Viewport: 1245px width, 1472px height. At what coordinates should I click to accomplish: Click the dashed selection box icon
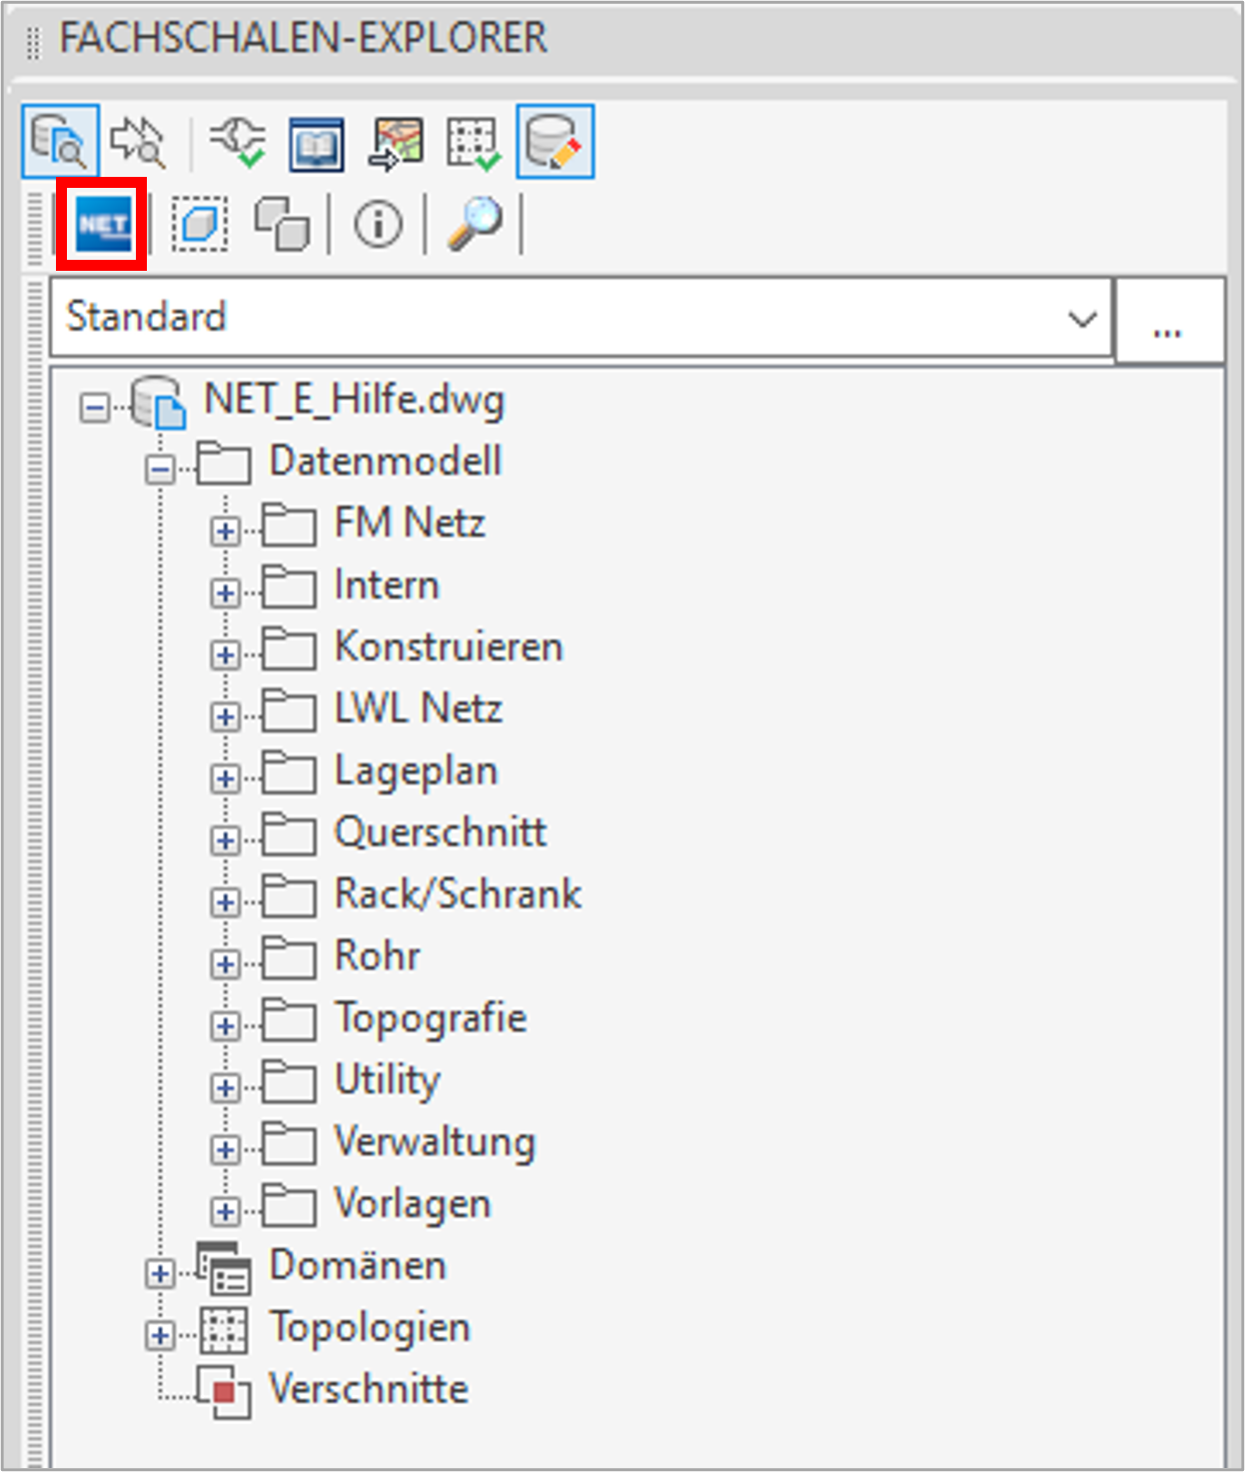(x=200, y=224)
